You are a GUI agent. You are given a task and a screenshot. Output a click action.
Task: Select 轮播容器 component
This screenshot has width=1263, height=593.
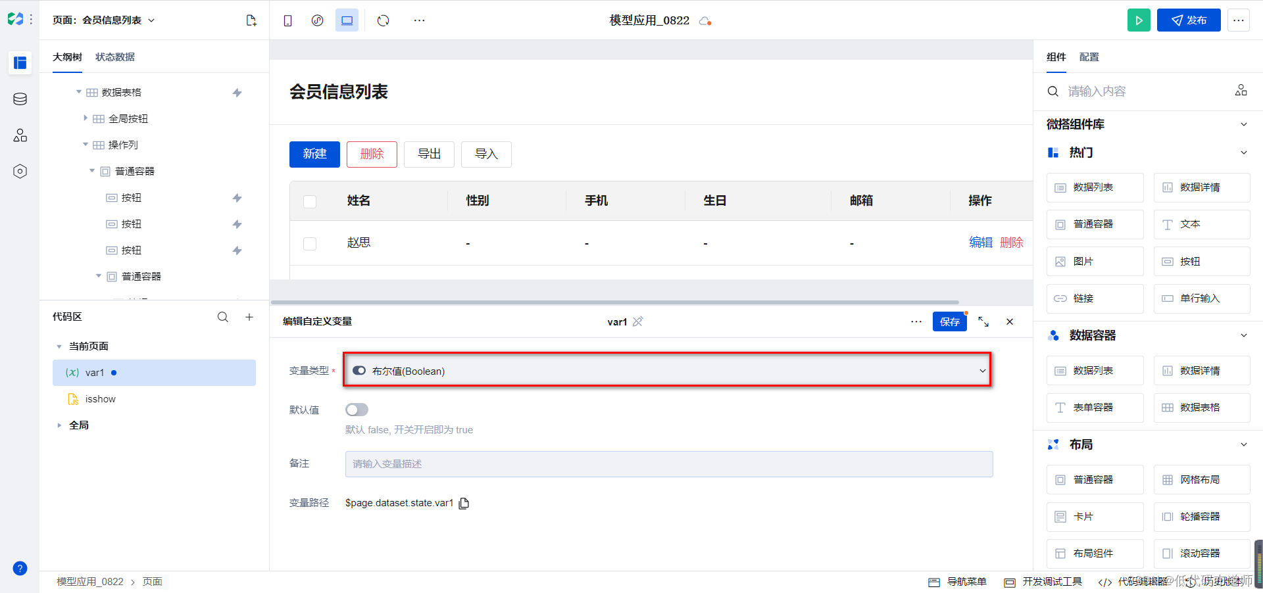coord(1202,517)
